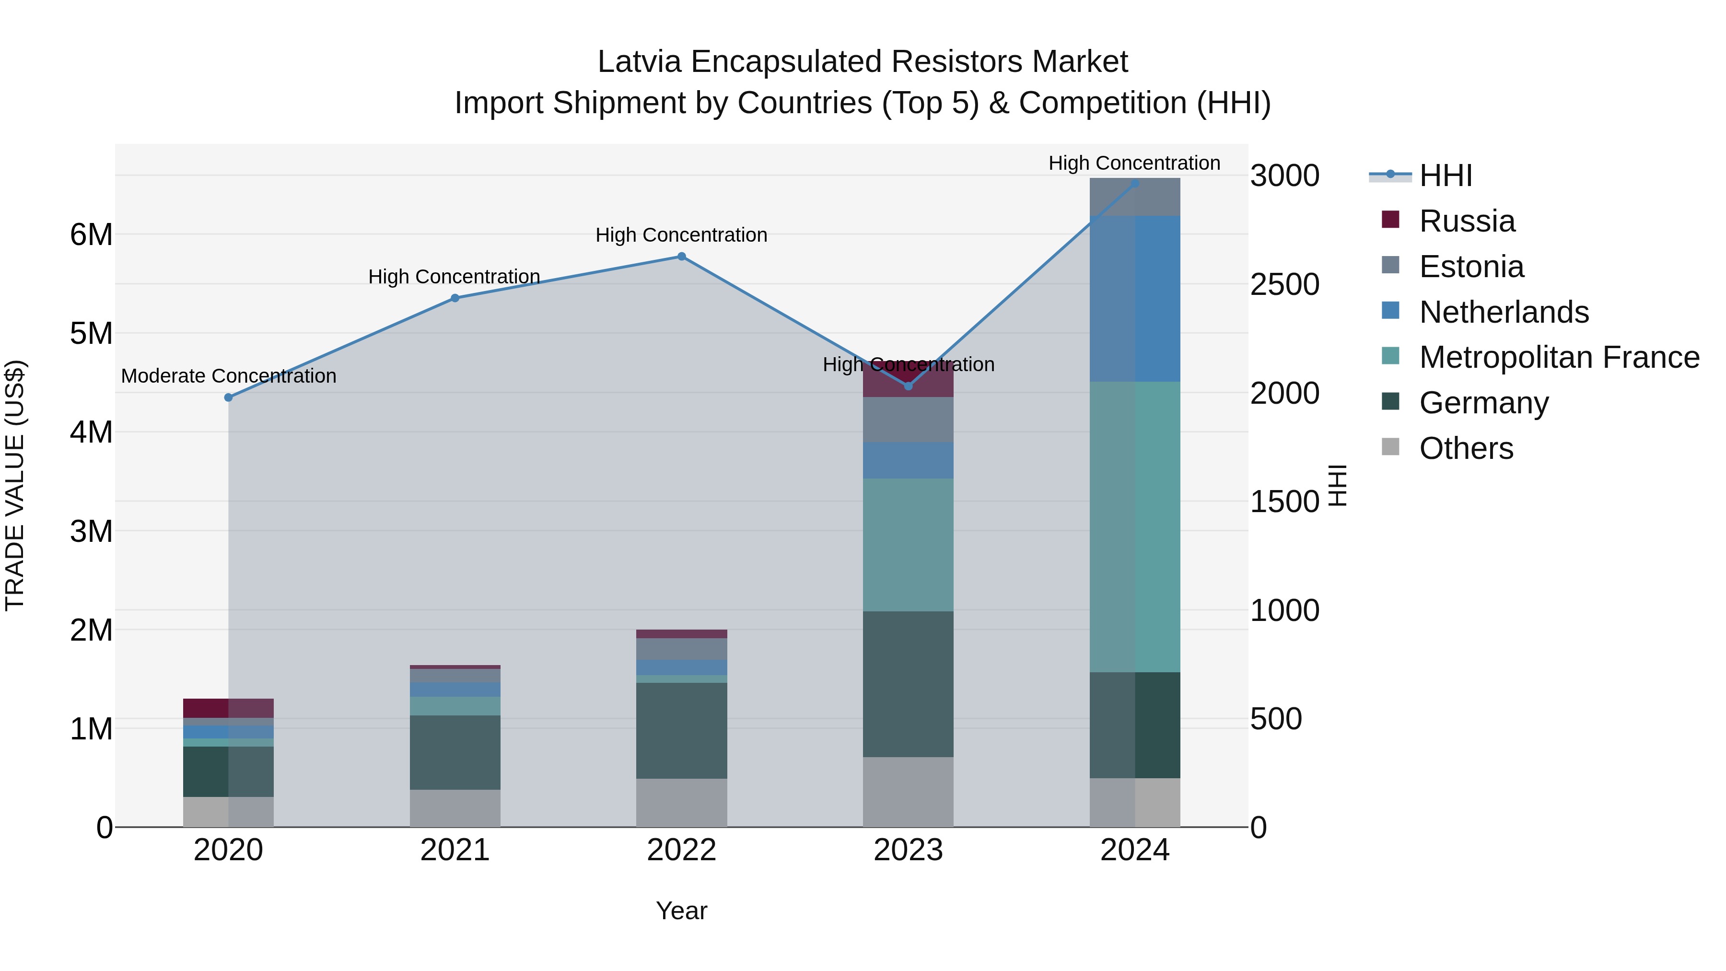Click Russia segment in 2020 bar

click(x=229, y=708)
